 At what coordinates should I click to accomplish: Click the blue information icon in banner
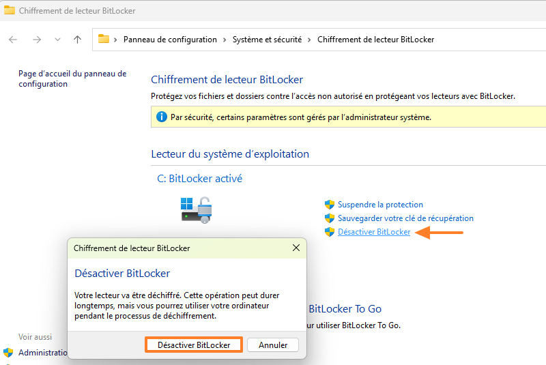click(x=162, y=117)
